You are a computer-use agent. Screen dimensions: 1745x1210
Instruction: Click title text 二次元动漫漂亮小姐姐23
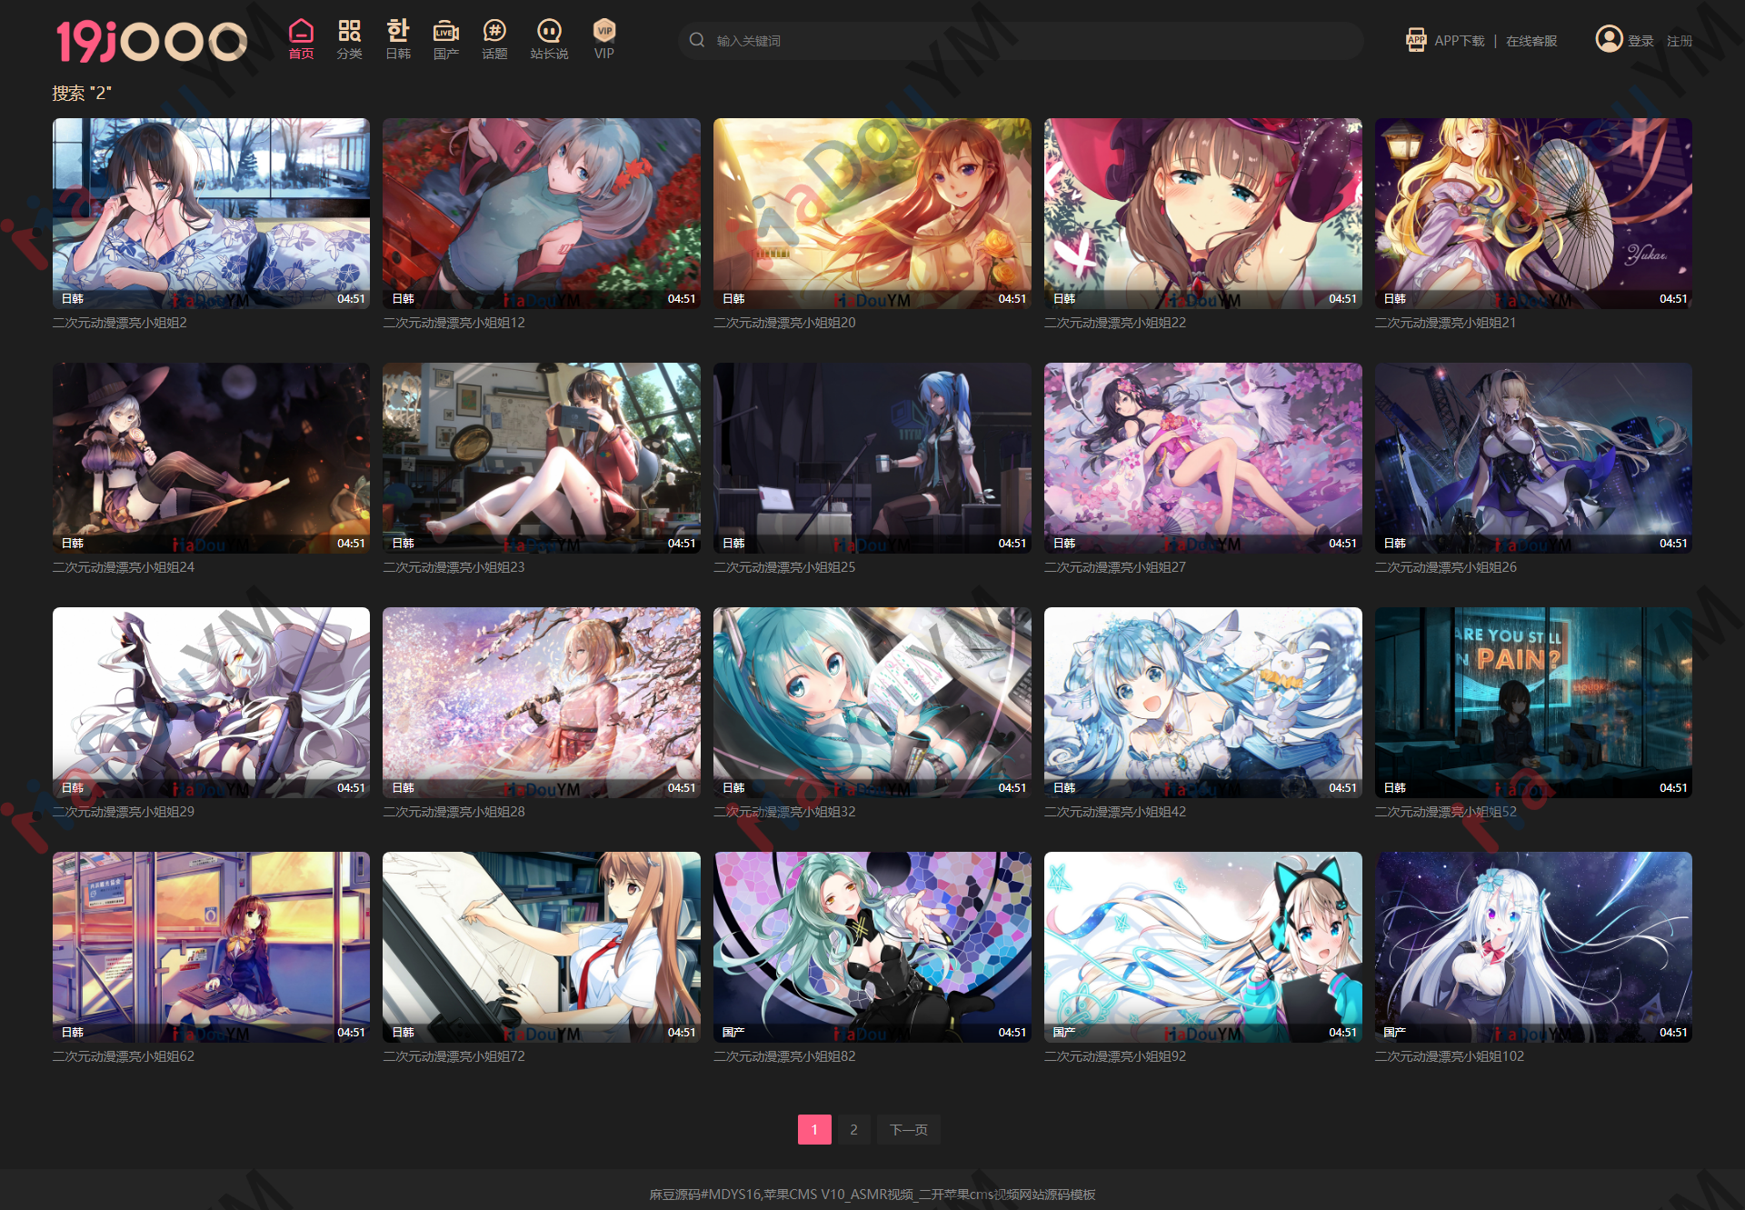tap(454, 567)
